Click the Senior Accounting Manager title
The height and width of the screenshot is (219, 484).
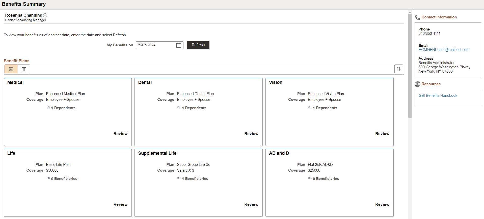pyautogui.click(x=25, y=20)
